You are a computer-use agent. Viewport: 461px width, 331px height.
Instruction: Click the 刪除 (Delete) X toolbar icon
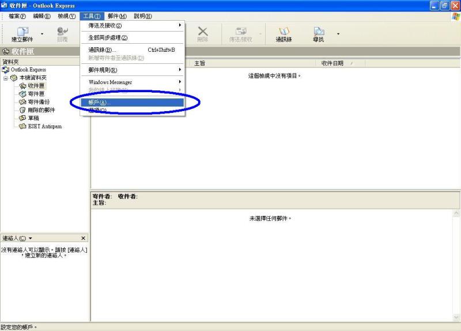[x=203, y=34]
